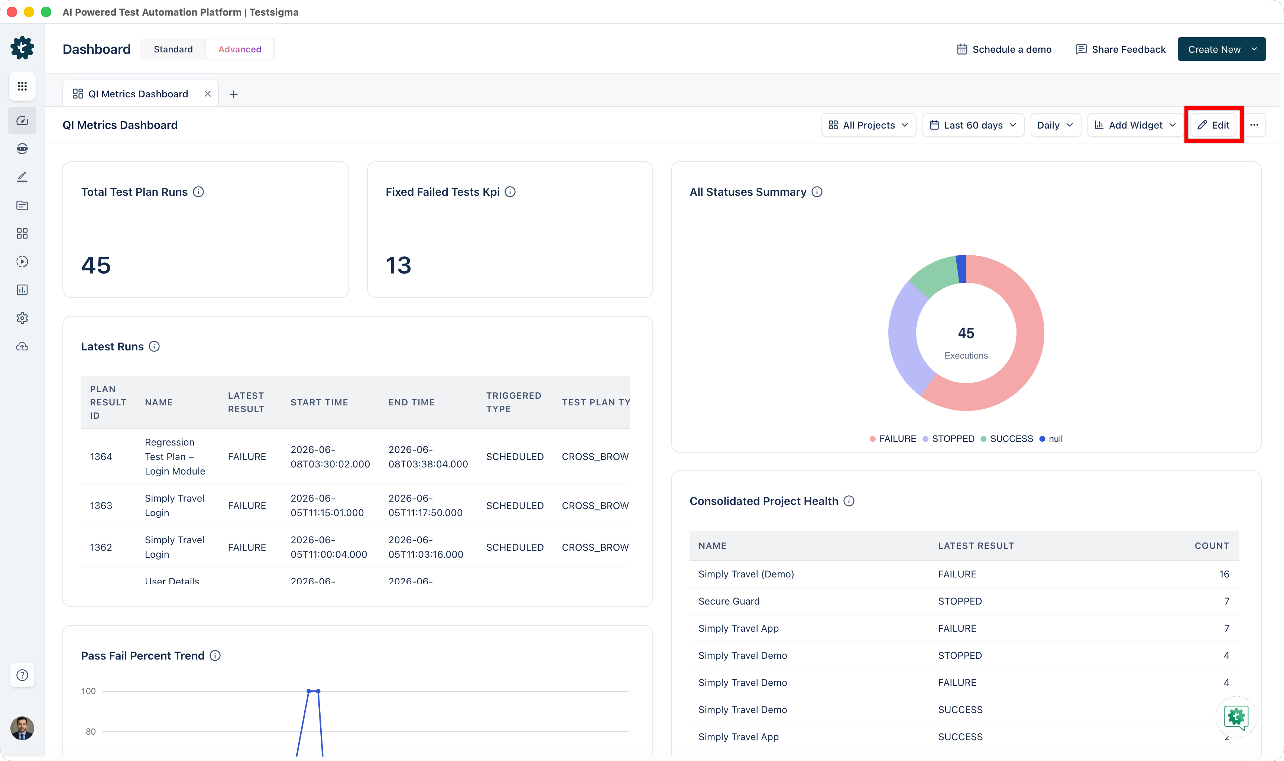Click Share Feedback link
The height and width of the screenshot is (761, 1284).
(x=1121, y=49)
